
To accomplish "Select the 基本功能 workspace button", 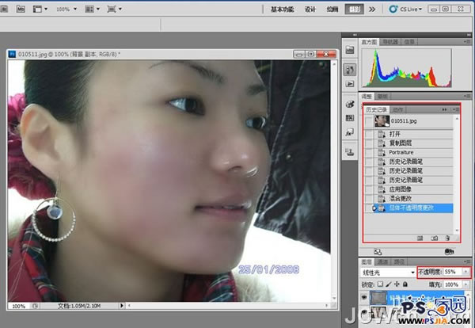I will (283, 10).
